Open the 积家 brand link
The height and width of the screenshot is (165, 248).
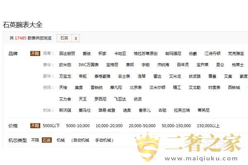(103, 54)
